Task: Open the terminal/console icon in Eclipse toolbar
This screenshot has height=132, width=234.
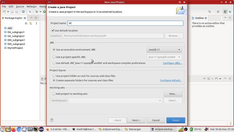Action: (23, 12)
